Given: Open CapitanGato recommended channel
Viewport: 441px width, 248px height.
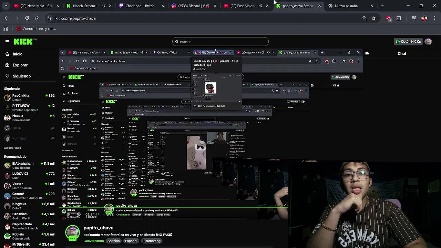Looking at the screenshot, I should point(29,226).
